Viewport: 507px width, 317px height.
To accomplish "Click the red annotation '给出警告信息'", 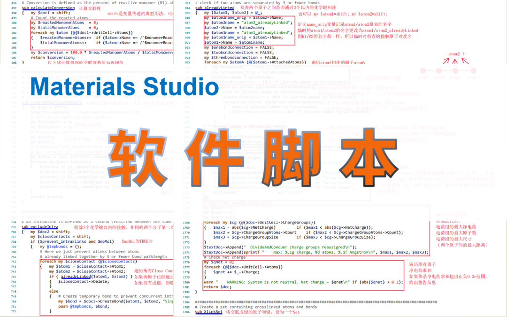I will pyautogui.click(x=422, y=282).
